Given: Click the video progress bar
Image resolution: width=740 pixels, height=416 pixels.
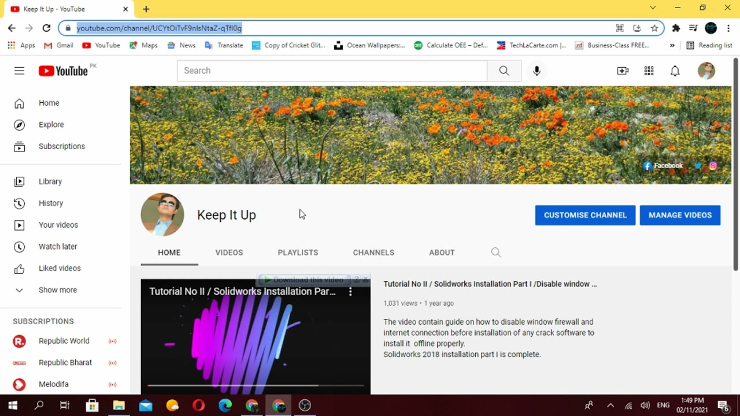Looking at the screenshot, I should pyautogui.click(x=256, y=385).
